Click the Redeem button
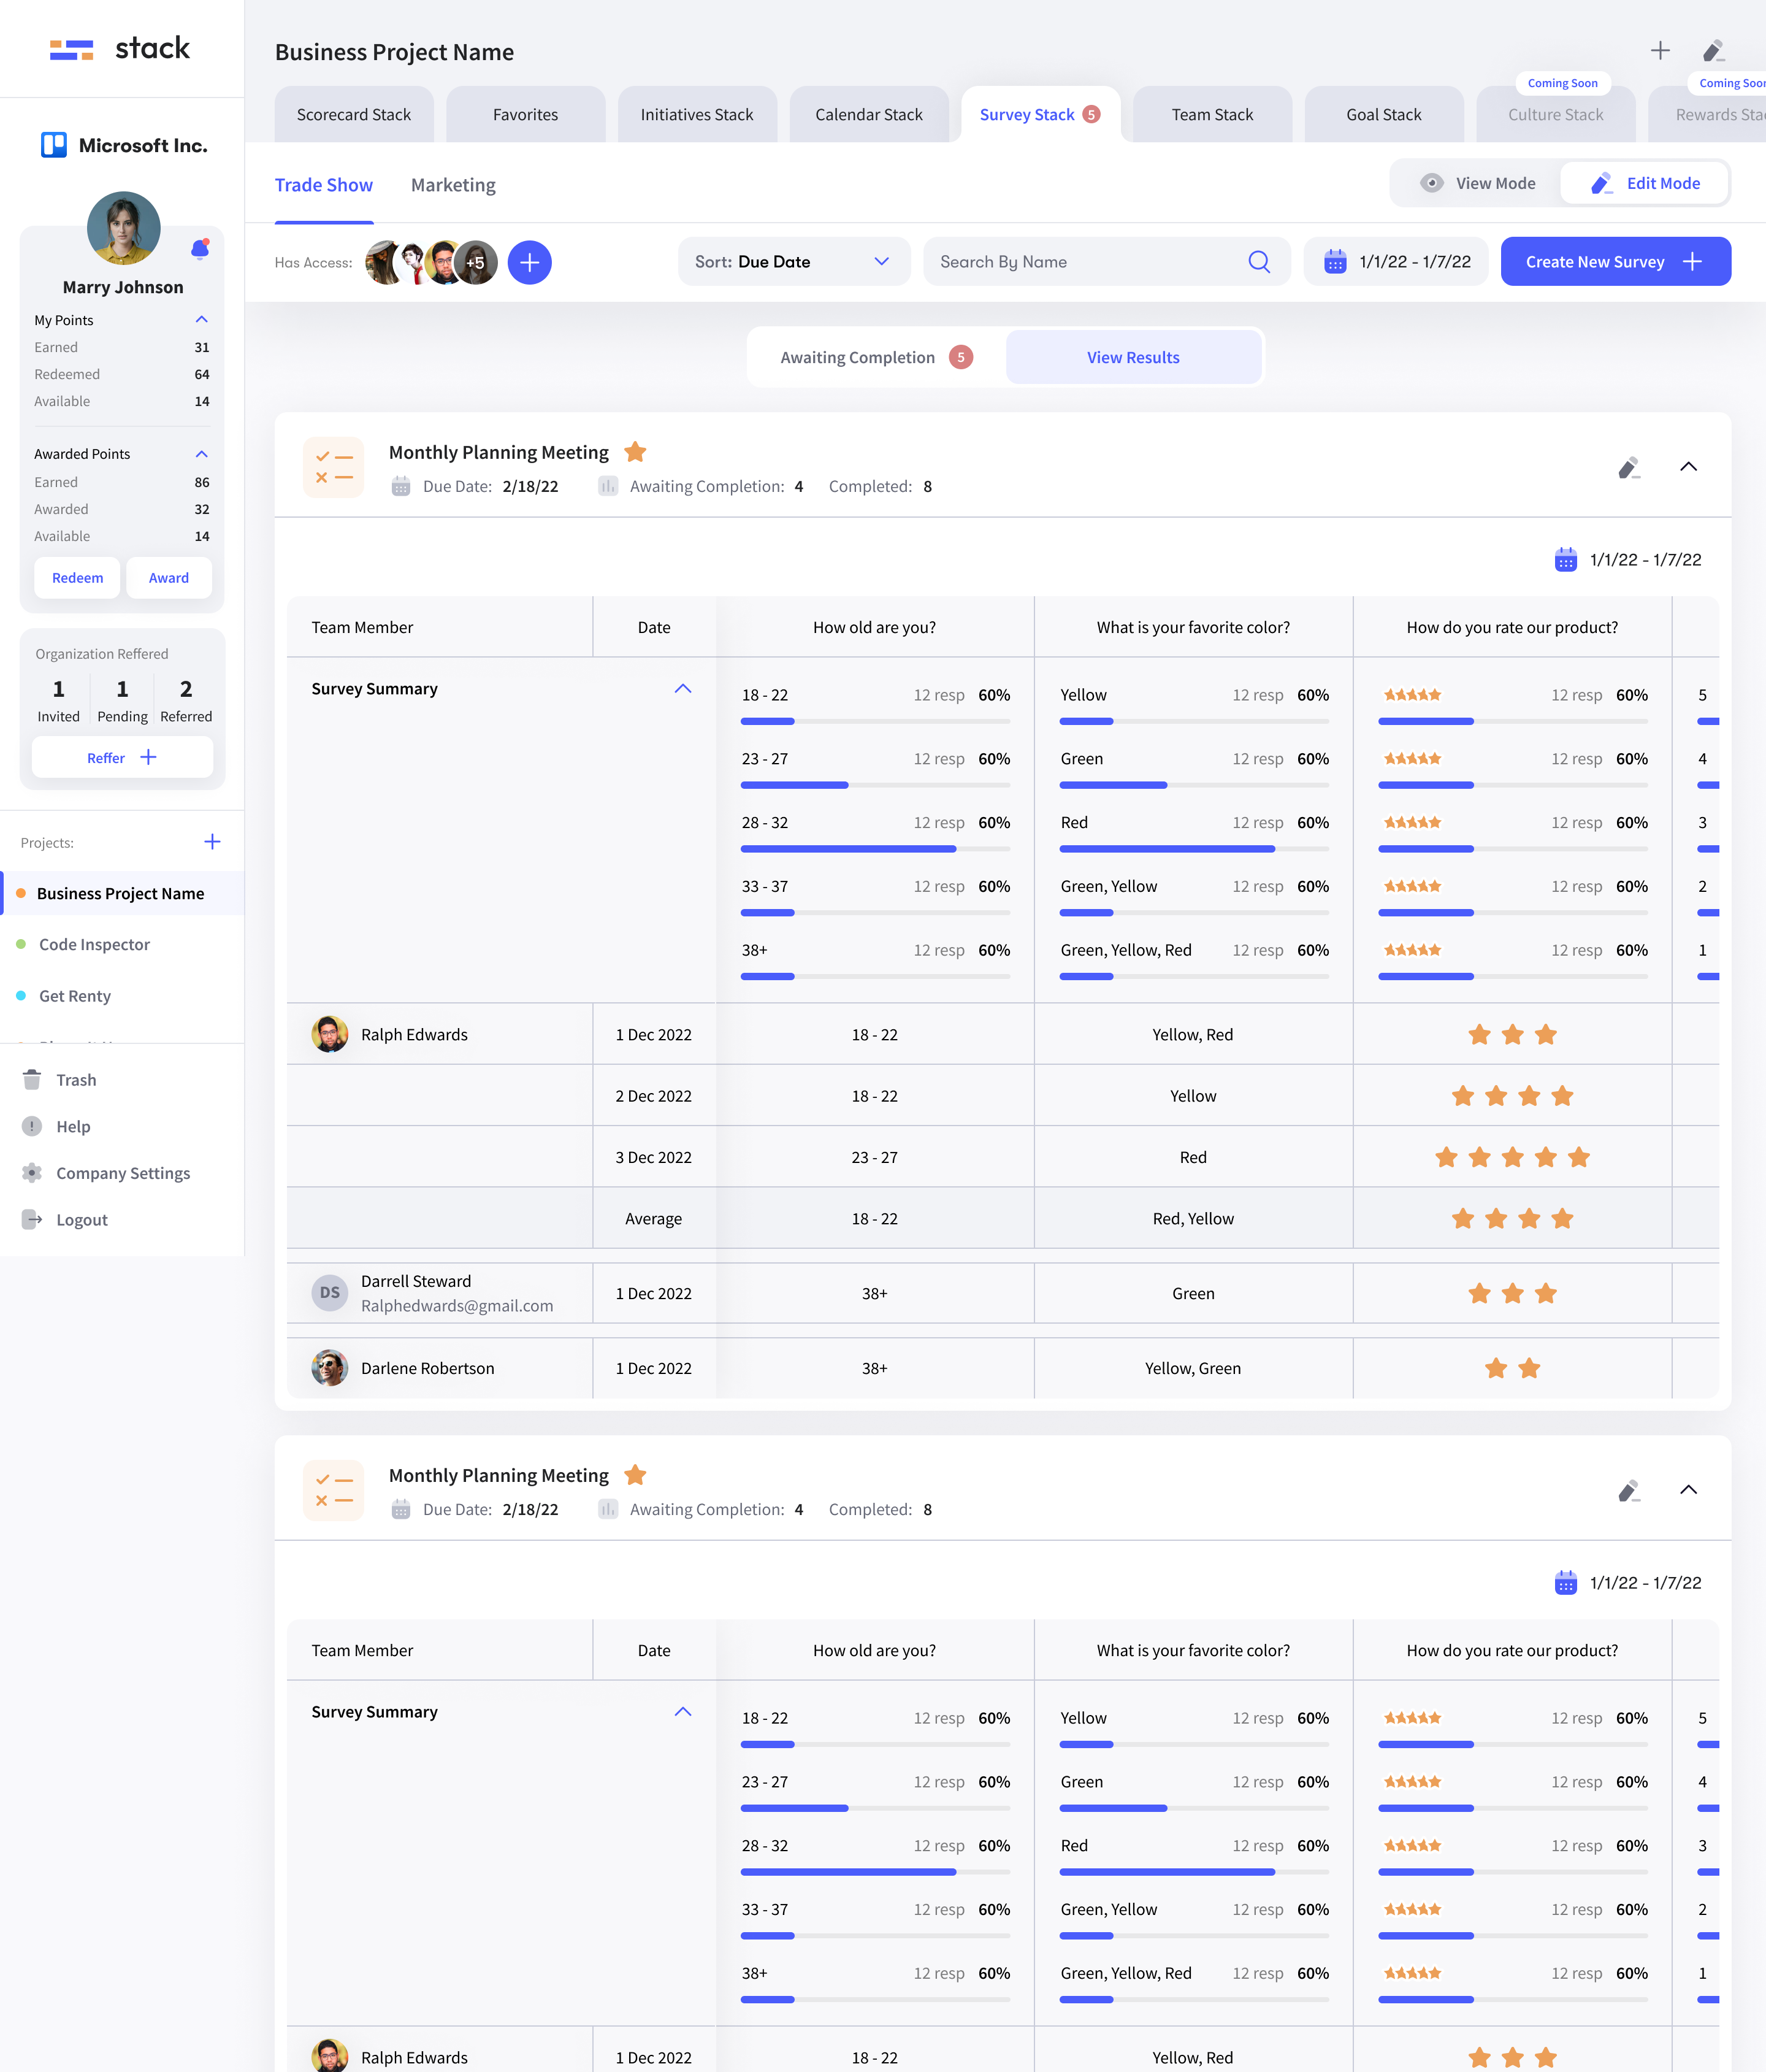This screenshot has width=1766, height=2072. coord(77,578)
